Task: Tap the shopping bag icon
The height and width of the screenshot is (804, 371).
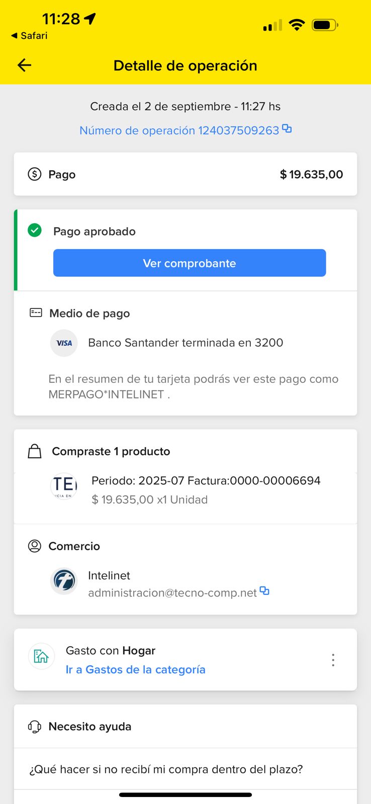Action: (x=35, y=451)
